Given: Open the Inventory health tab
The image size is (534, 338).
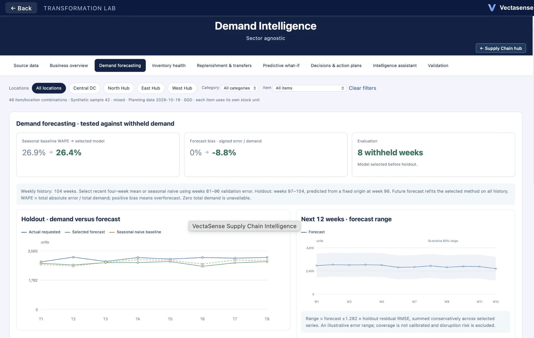Looking at the screenshot, I should click(x=169, y=65).
